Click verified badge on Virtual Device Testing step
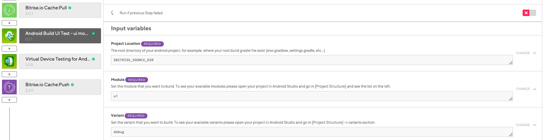546x140 pixels. (93, 59)
